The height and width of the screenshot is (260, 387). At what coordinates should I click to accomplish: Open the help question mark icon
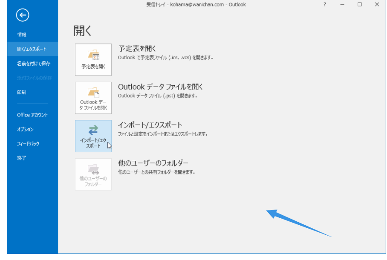(x=324, y=4)
